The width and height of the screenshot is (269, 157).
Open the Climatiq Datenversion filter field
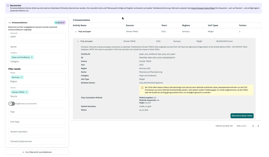coord(37,141)
